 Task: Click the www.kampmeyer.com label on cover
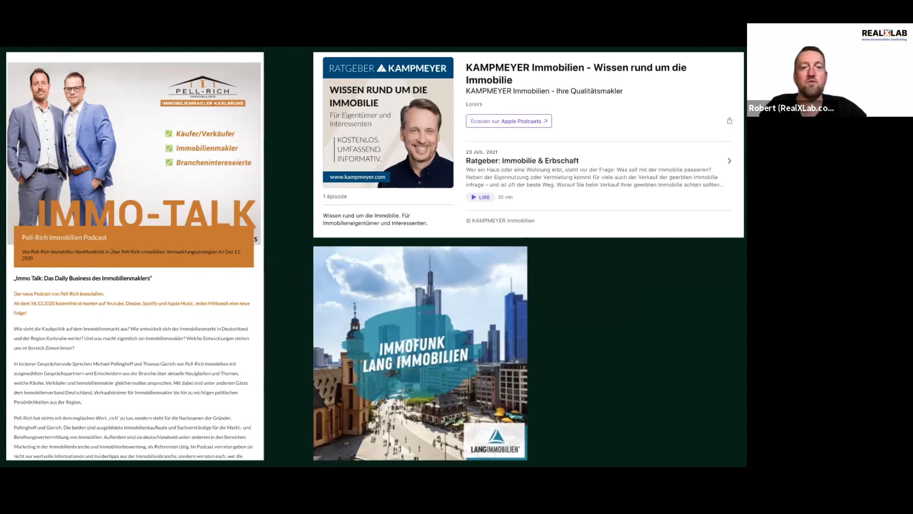point(357,177)
